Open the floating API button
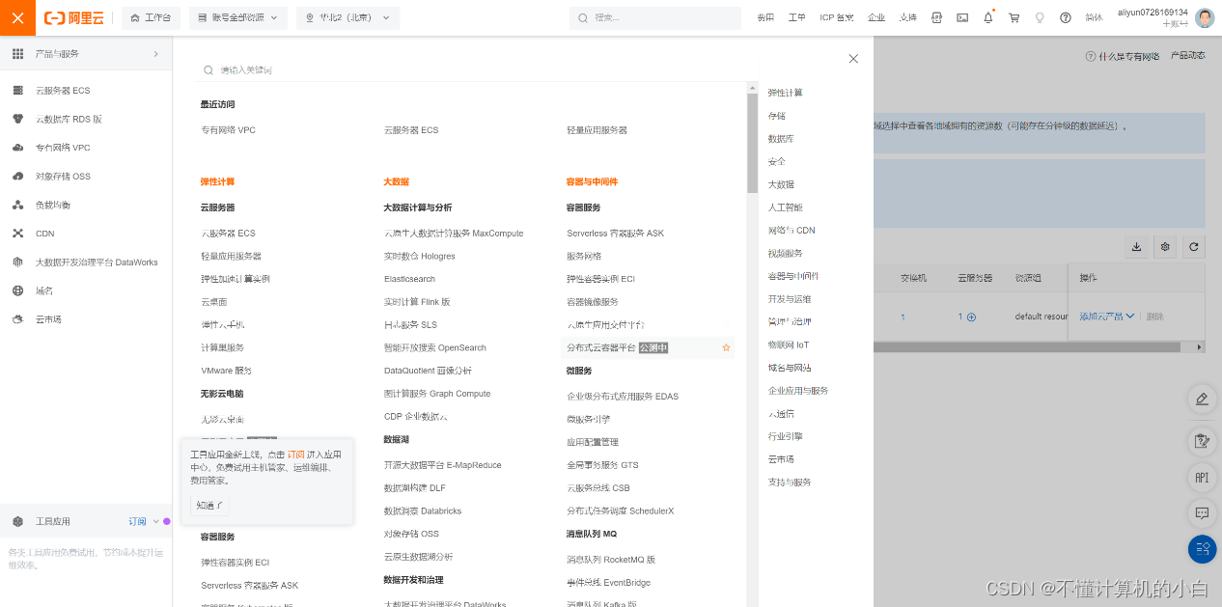 tap(1202, 477)
